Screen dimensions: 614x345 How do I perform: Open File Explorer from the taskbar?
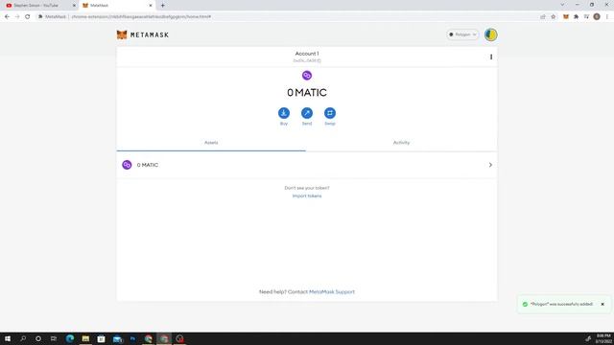85,338
